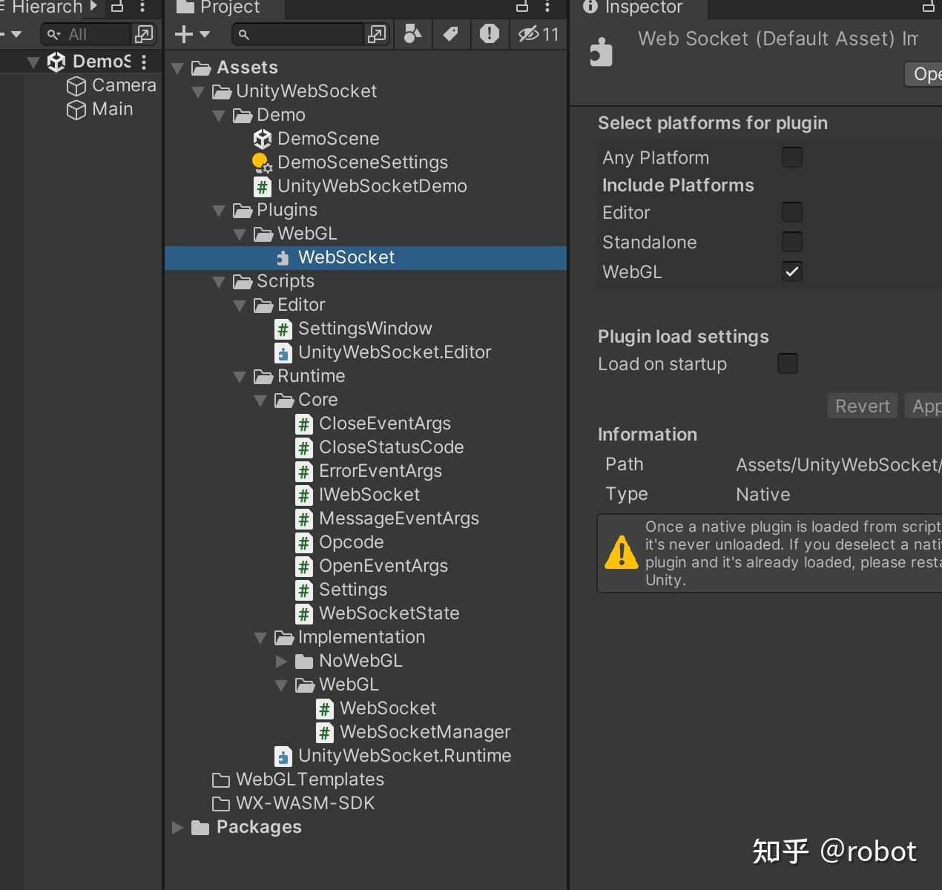Switch to the Hierarchy tab

(x=46, y=8)
